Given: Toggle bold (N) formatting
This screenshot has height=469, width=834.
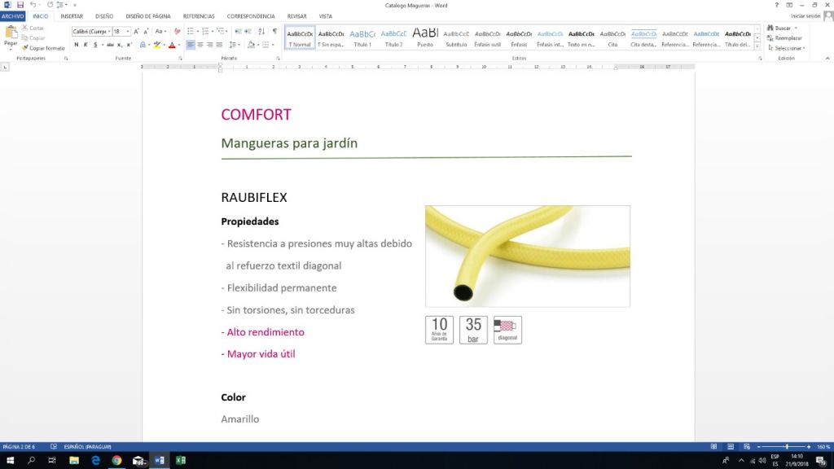Looking at the screenshot, I should [76, 45].
